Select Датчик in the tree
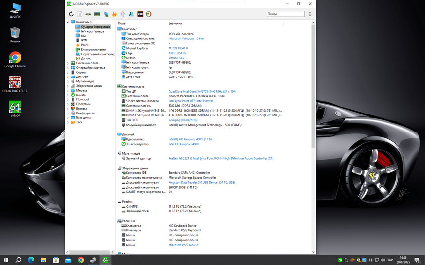The height and width of the screenshot is (265, 425). pos(85,58)
